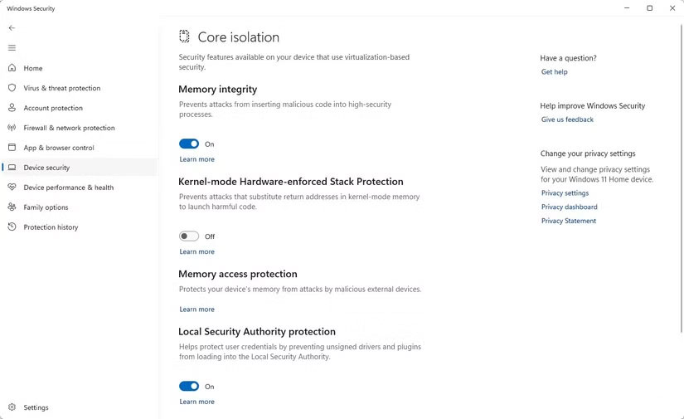
Task: Open Settings gear in sidebar
Action: pos(12,407)
